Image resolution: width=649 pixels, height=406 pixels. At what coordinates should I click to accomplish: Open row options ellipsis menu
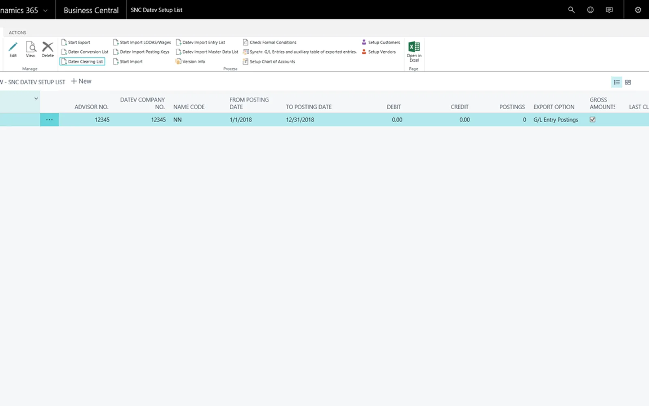(x=49, y=120)
